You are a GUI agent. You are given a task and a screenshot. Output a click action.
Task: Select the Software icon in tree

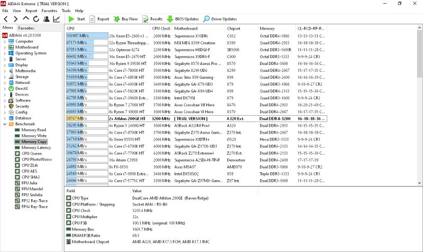pos(11,100)
